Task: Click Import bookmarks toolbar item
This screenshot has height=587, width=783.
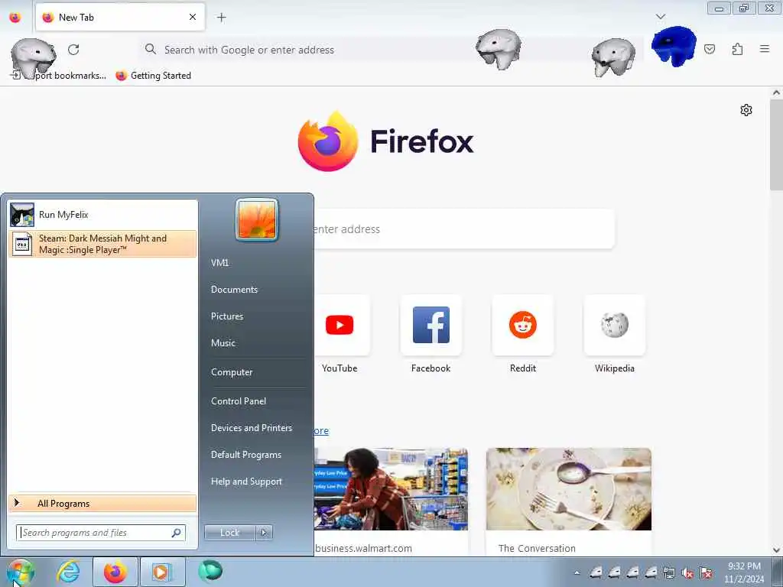Action: [x=58, y=76]
